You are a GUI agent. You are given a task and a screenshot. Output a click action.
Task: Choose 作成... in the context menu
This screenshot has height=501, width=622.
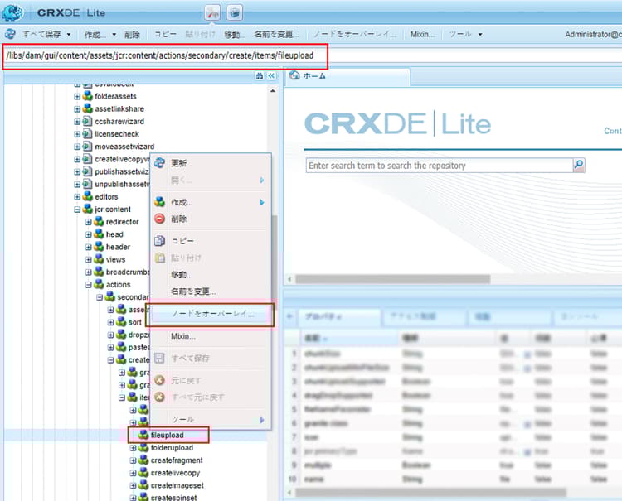click(211, 202)
